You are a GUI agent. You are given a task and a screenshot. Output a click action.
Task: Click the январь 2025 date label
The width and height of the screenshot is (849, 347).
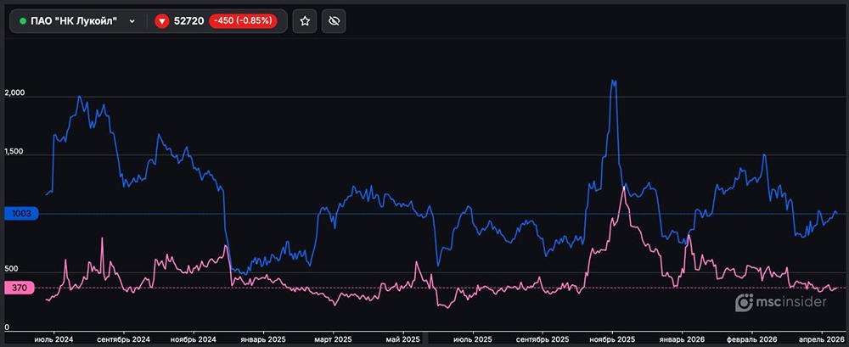[265, 339]
